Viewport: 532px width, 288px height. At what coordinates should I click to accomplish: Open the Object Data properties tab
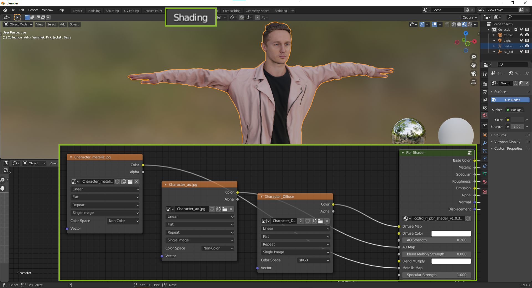point(485,174)
